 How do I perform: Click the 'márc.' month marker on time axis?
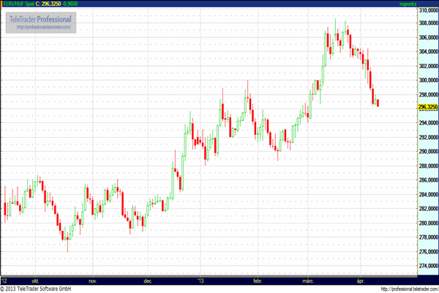(310, 281)
